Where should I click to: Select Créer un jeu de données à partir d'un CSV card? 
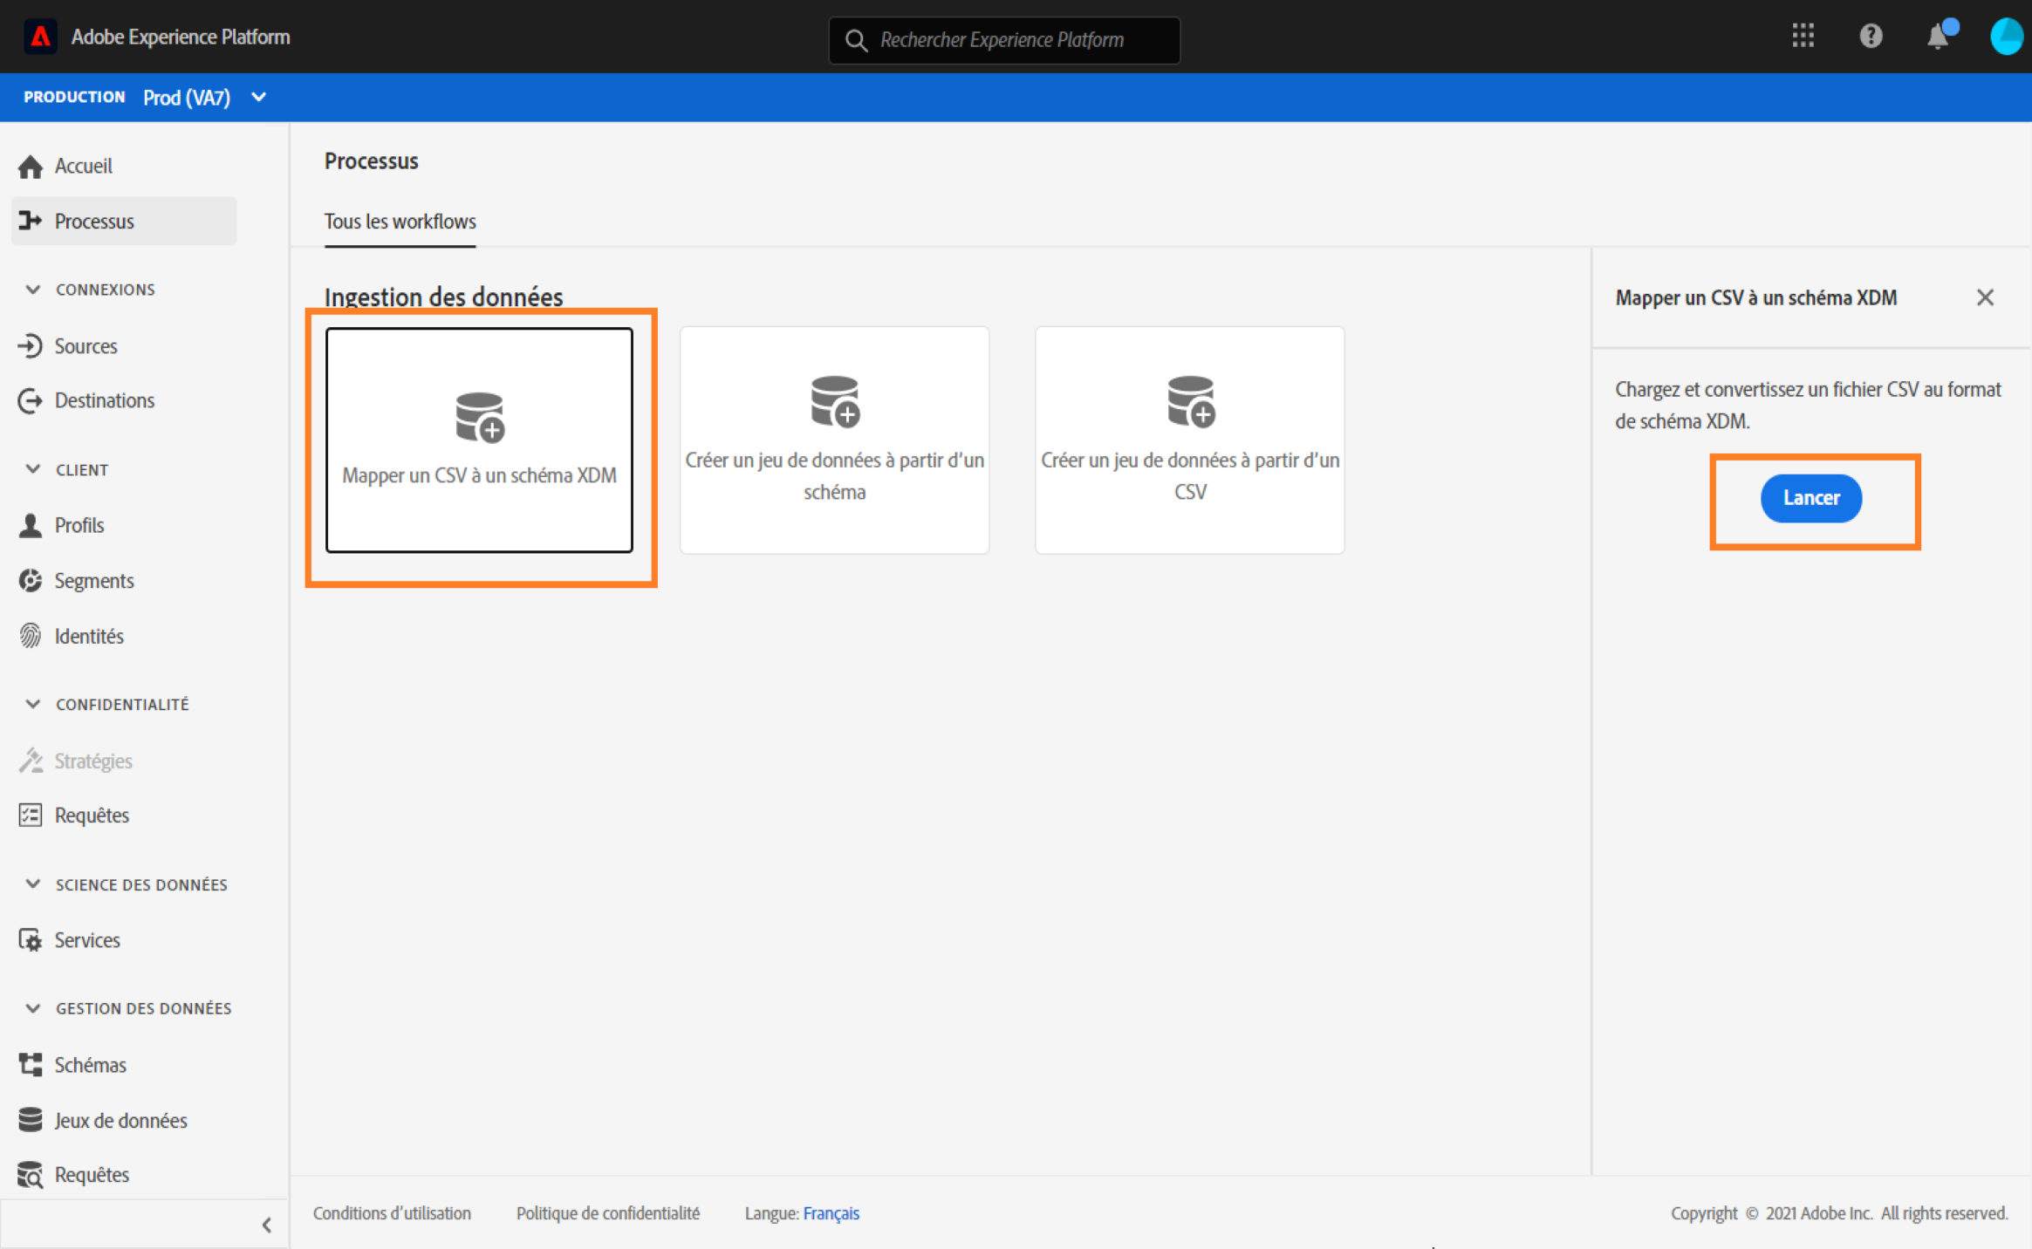coord(1189,440)
